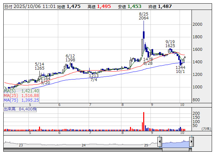
Task: Click month 8 on price chart axis
Action: coord(122,105)
